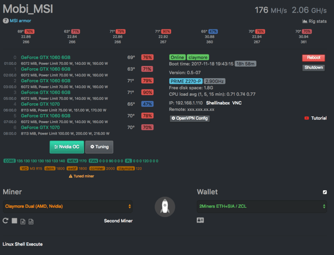The height and width of the screenshot is (255, 334).
Task: Open the OpenVPN Config button
Action: click(190, 118)
